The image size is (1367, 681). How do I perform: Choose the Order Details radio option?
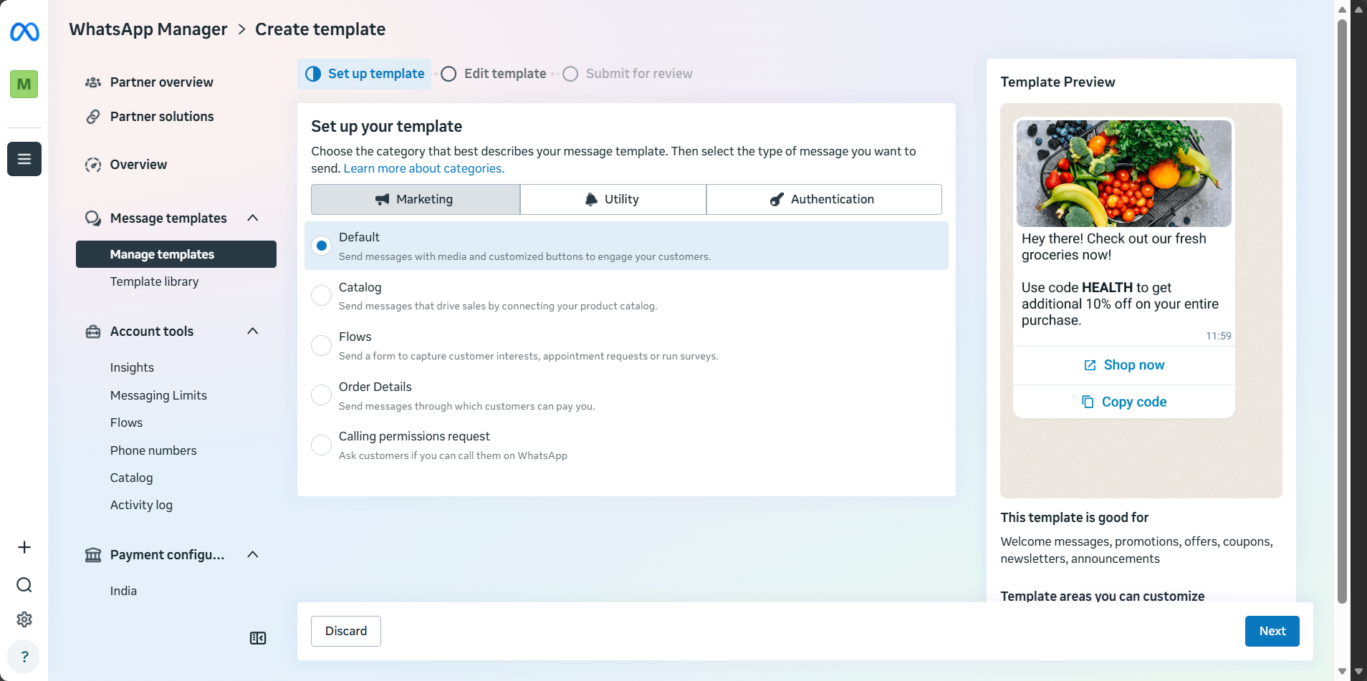tap(321, 395)
